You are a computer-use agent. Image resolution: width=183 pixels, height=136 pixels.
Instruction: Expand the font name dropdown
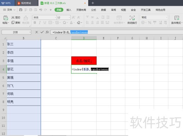coord(55,18)
